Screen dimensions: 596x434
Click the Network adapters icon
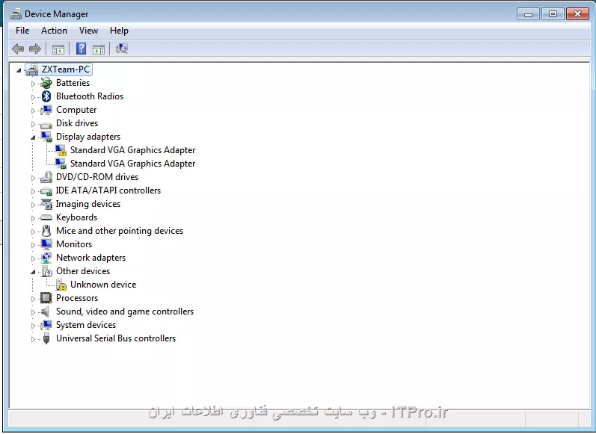click(46, 258)
